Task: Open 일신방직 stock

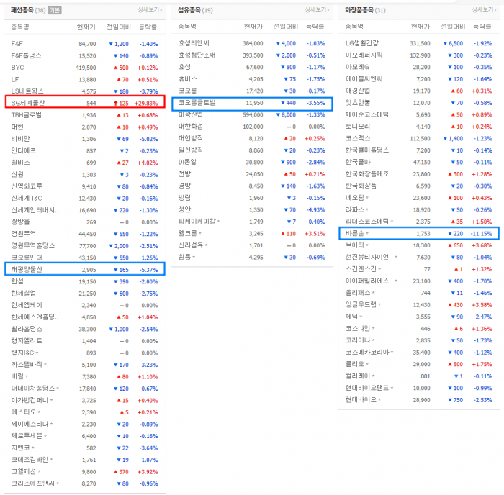Action: click(x=191, y=150)
